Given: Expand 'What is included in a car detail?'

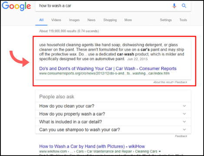Looking at the screenshot, I should tap(113, 122).
